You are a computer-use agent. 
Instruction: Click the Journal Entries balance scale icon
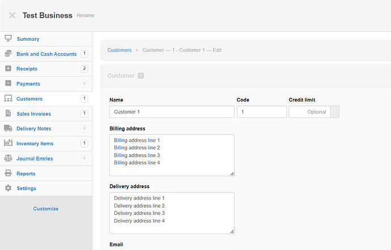click(x=8, y=159)
